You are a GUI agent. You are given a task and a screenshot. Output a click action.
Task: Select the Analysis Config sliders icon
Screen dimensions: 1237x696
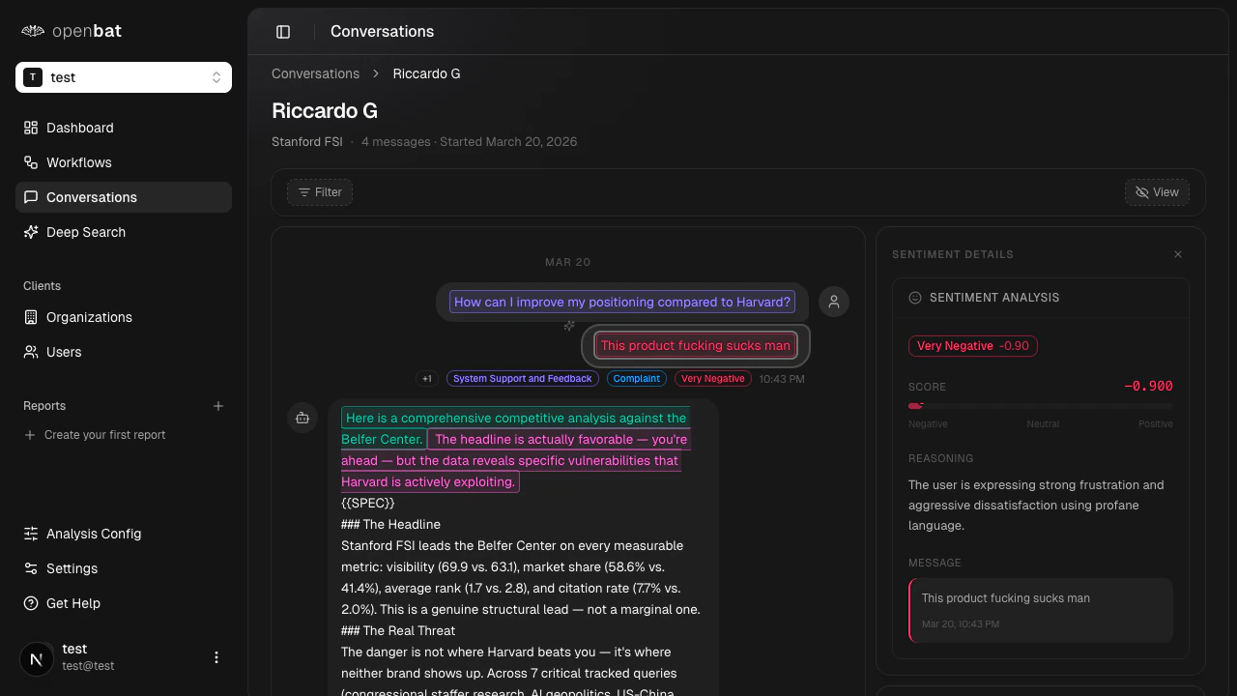click(30, 534)
